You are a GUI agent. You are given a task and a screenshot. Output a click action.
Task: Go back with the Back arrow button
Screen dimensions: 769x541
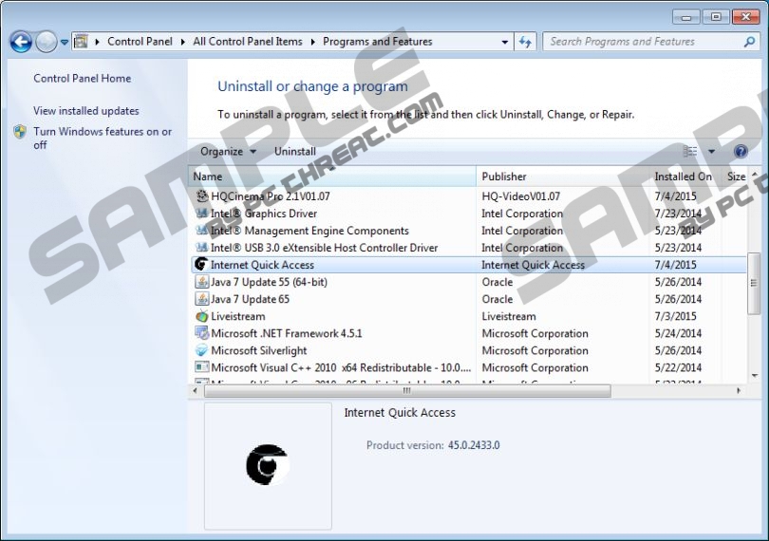[x=21, y=42]
